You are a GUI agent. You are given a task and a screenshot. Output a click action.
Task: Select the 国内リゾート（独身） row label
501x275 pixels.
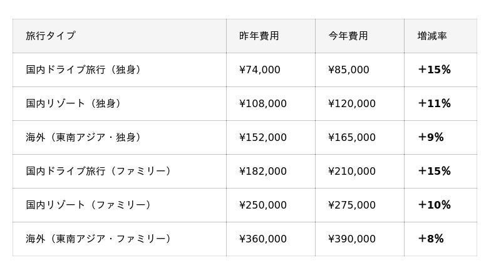73,104
